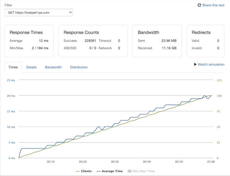Open the Bandwidth tab
This screenshot has width=230, height=176.
[53, 67]
